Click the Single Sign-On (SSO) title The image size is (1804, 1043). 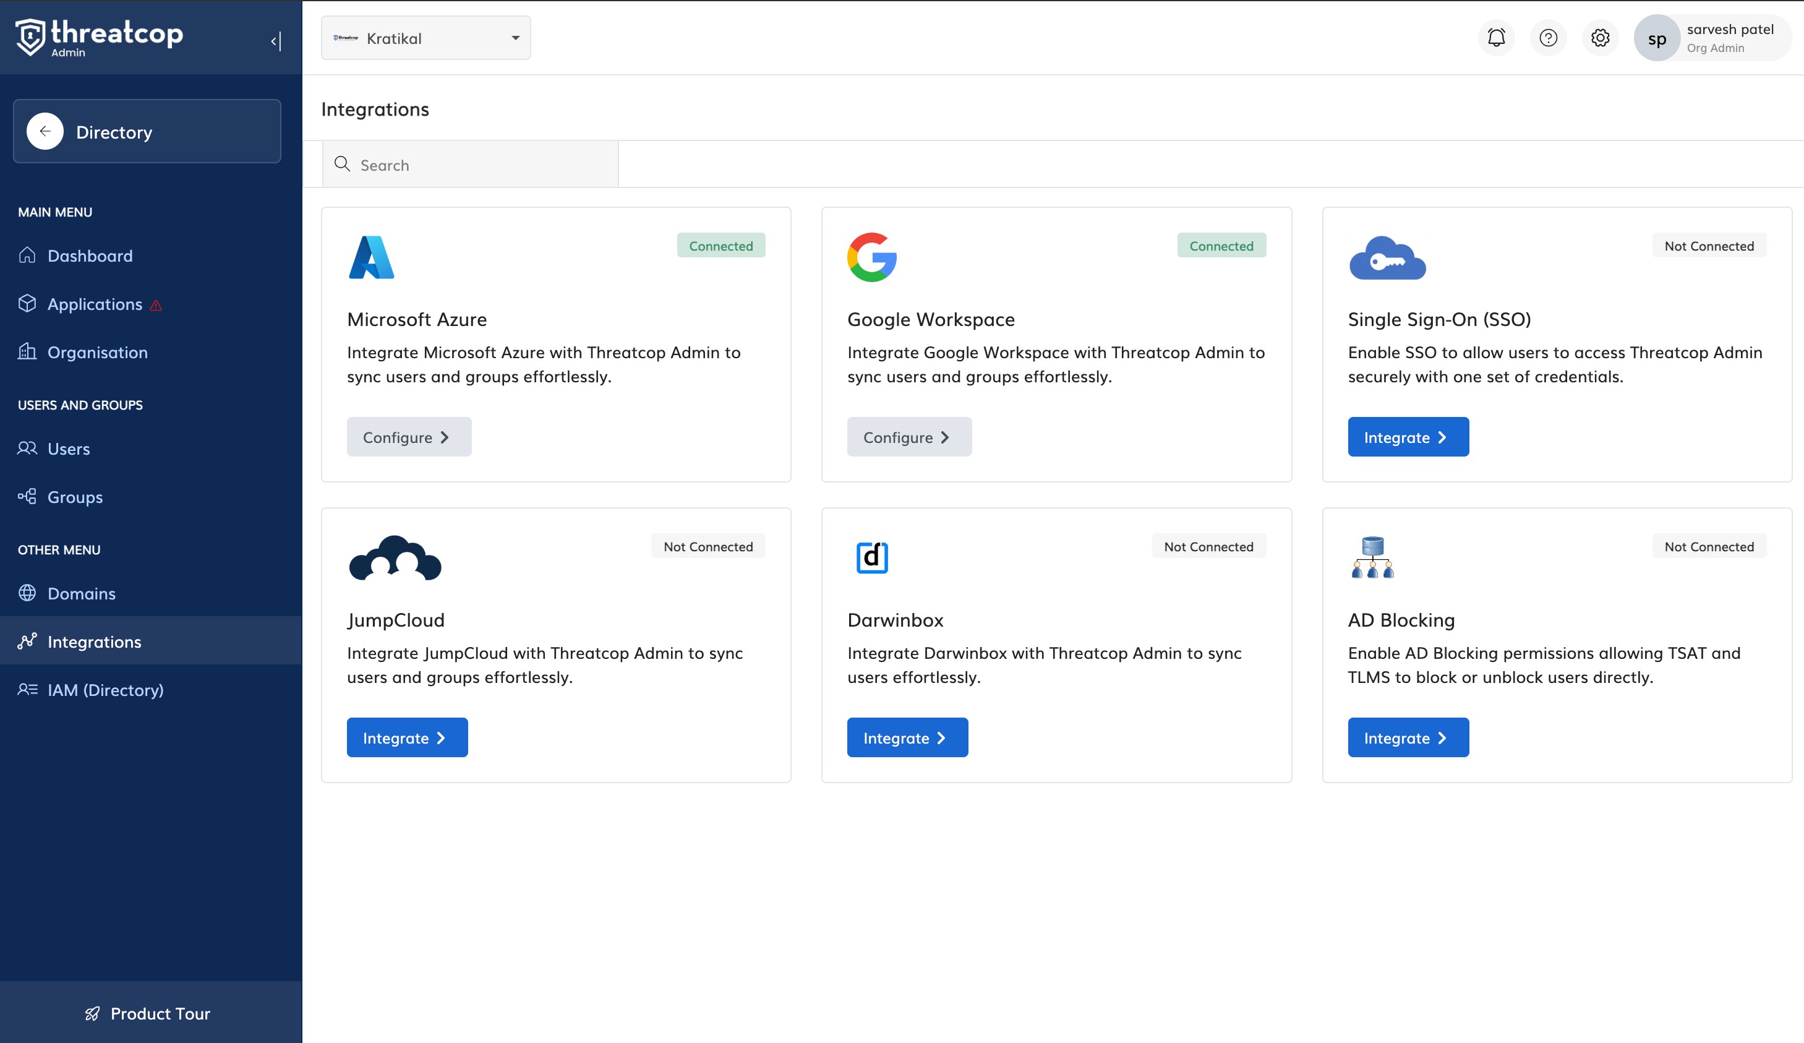point(1439,319)
